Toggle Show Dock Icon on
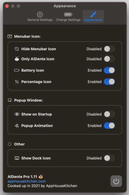129x195 pixels. coord(109,158)
